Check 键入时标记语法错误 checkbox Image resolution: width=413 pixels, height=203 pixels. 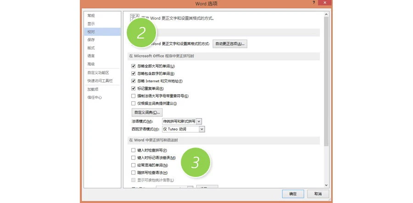[x=133, y=158]
